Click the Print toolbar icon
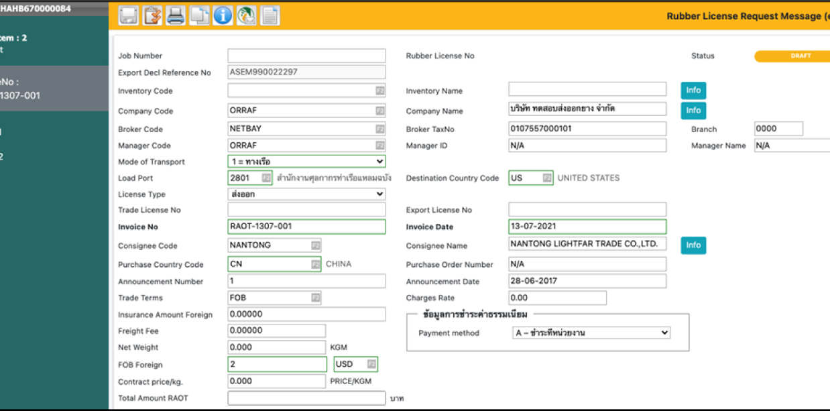The height and width of the screenshot is (411, 830). coord(176,15)
